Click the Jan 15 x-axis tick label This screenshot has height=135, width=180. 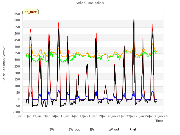60,116
